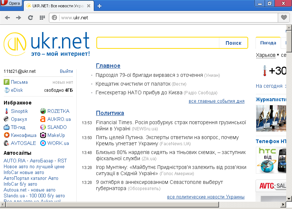Image resolution: width=292 pixels, height=209 pixels.
Task: Open ROZETKA favorite icon
Action: (x=43, y=111)
